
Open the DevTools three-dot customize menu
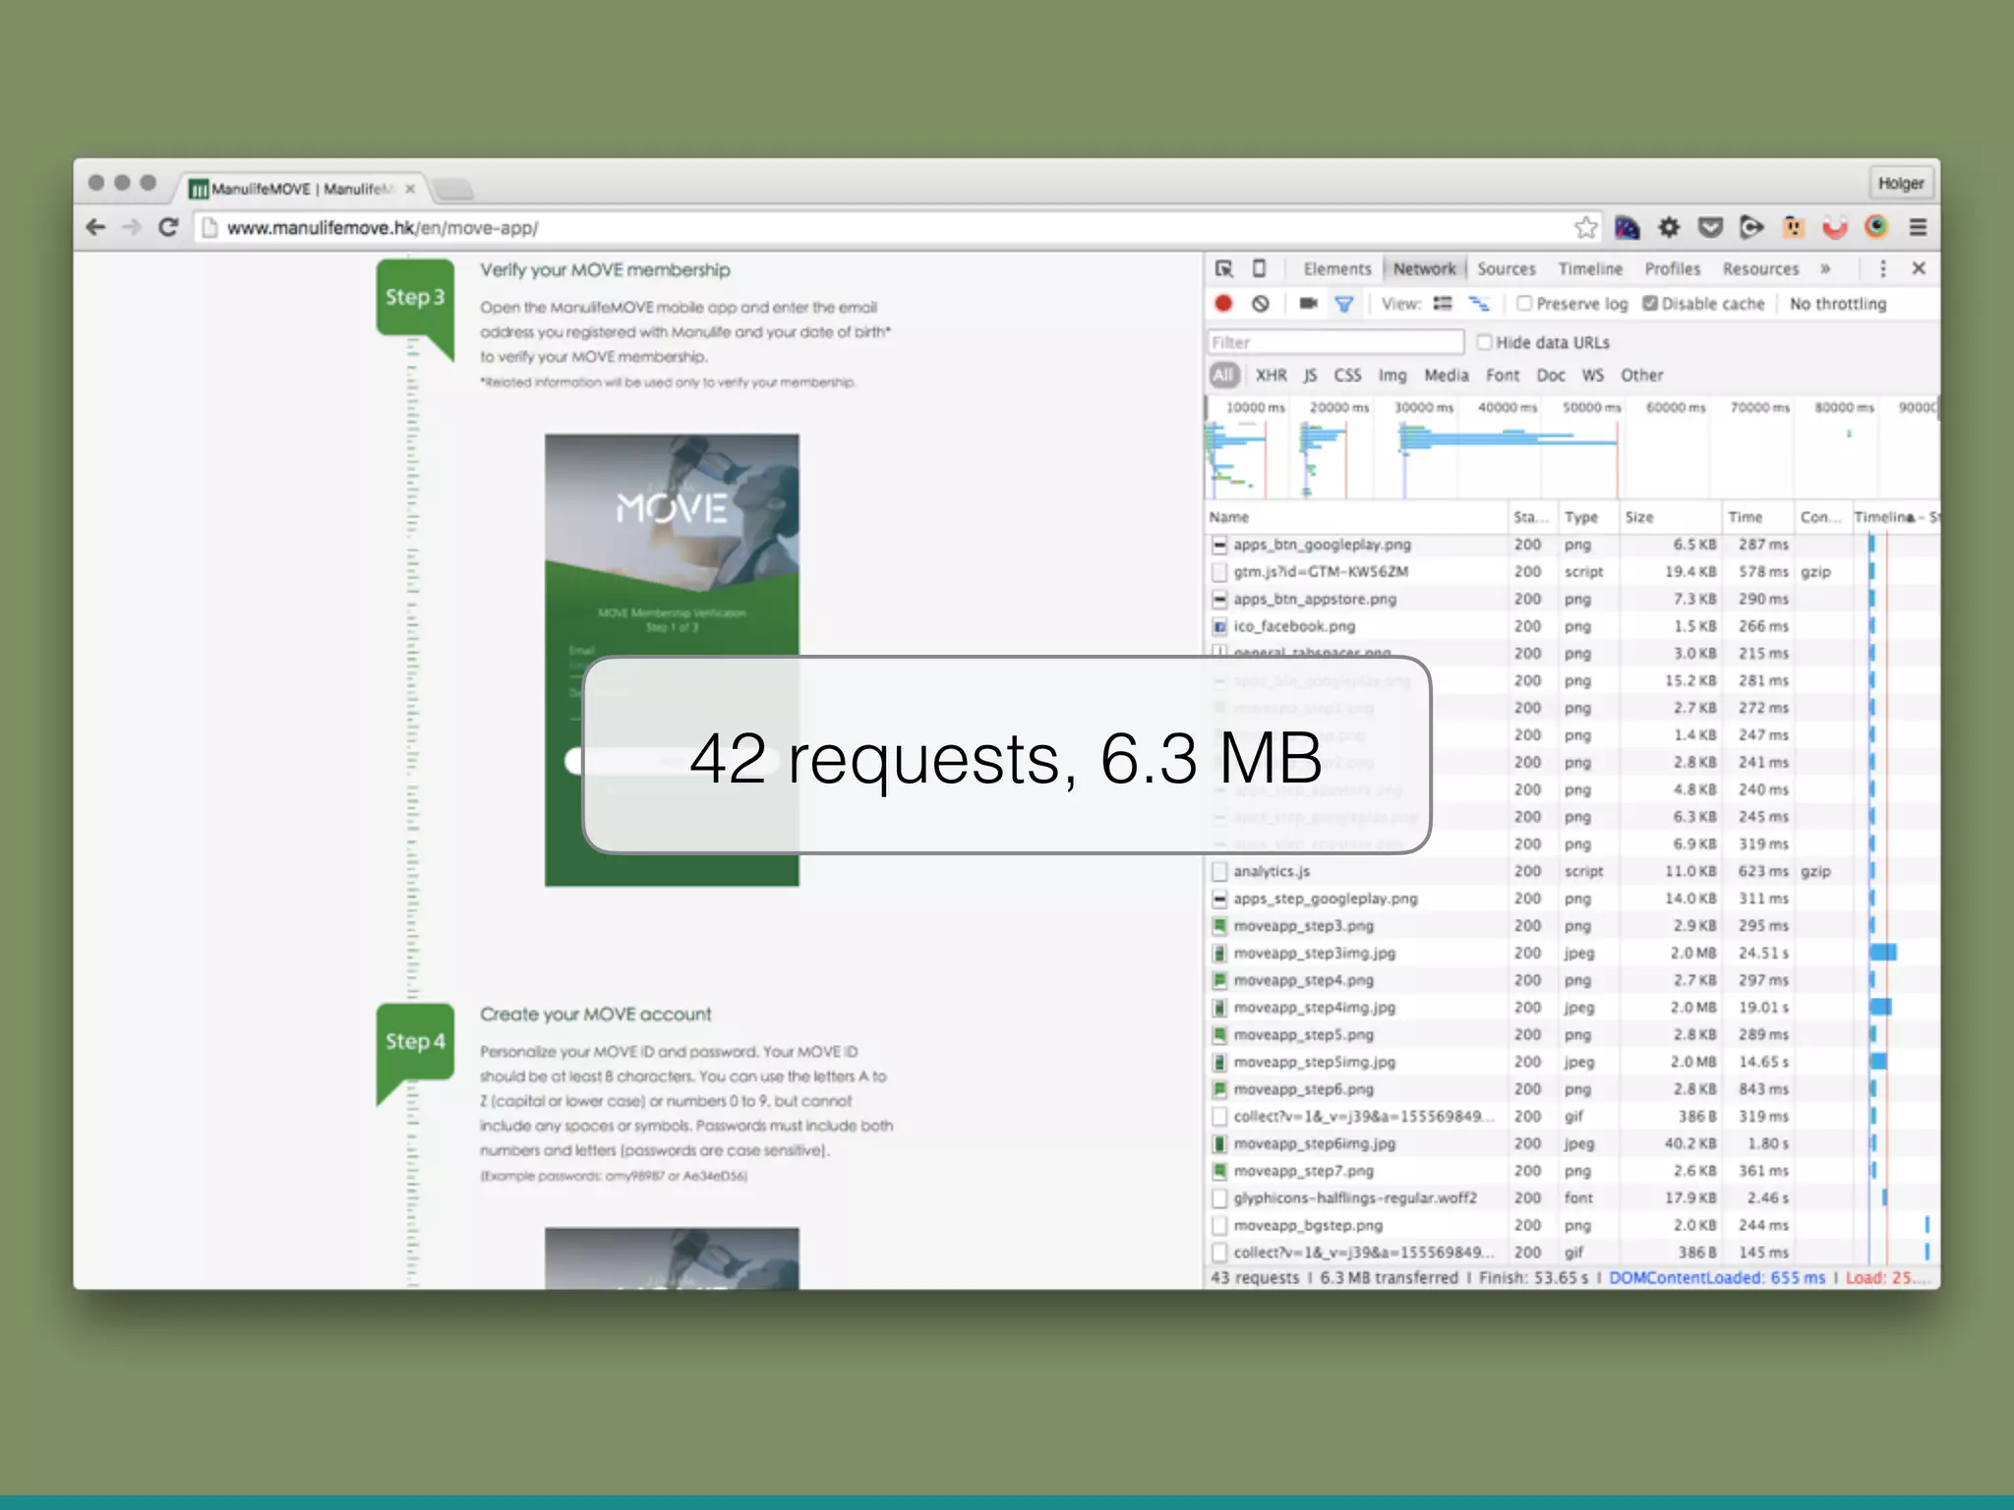[1882, 268]
